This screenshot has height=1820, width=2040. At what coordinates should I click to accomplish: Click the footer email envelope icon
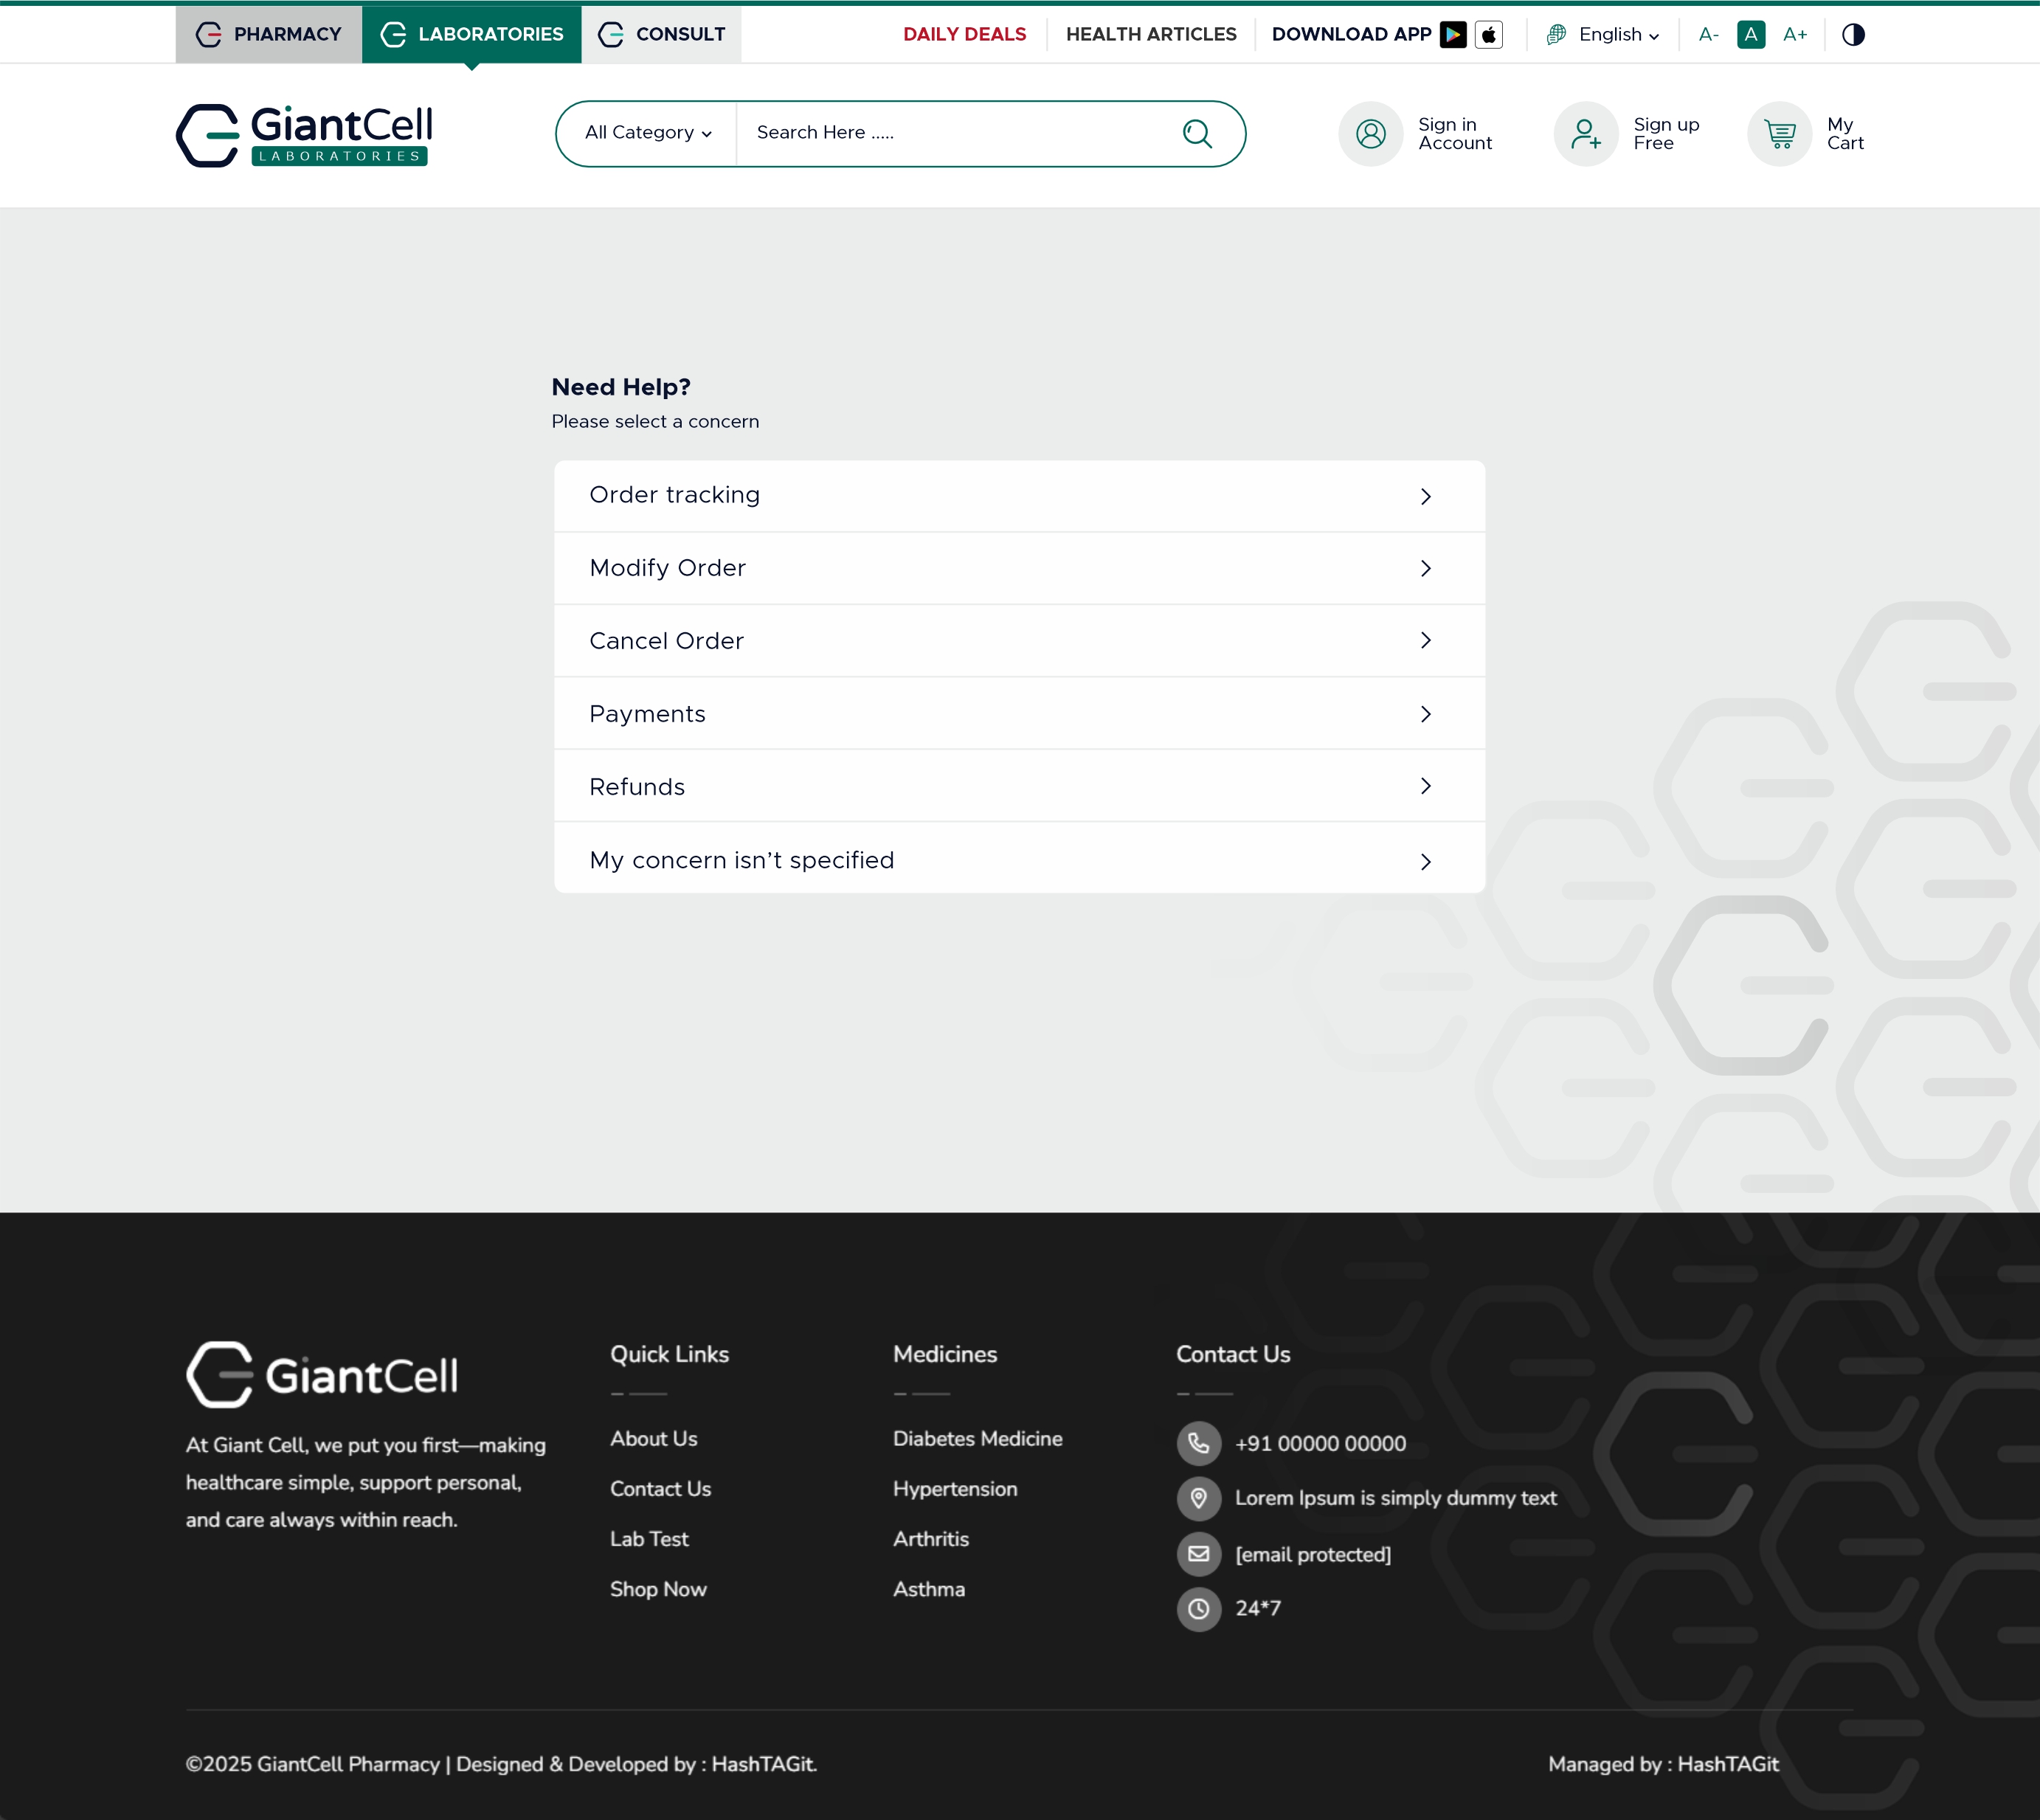point(1198,1554)
